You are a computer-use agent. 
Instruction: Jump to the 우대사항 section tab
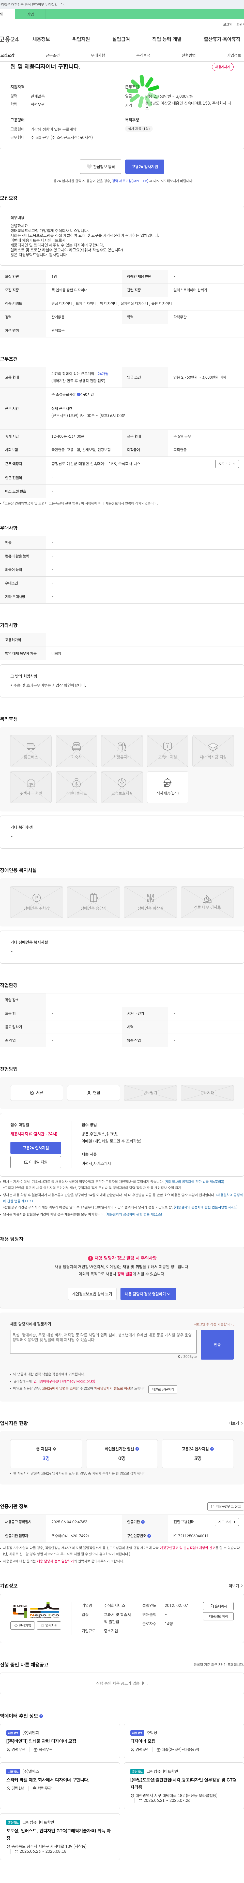pos(98,55)
